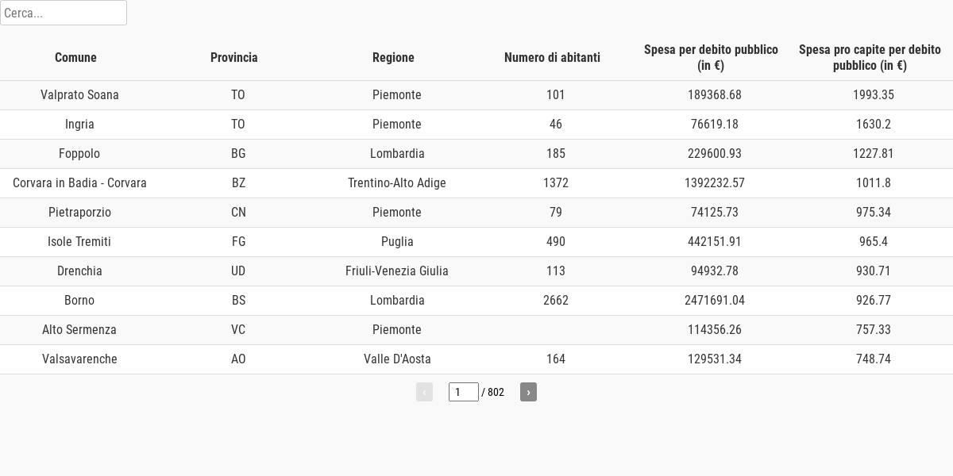Select the Drenchia comune cell
This screenshot has width=953, height=476.
79,271
